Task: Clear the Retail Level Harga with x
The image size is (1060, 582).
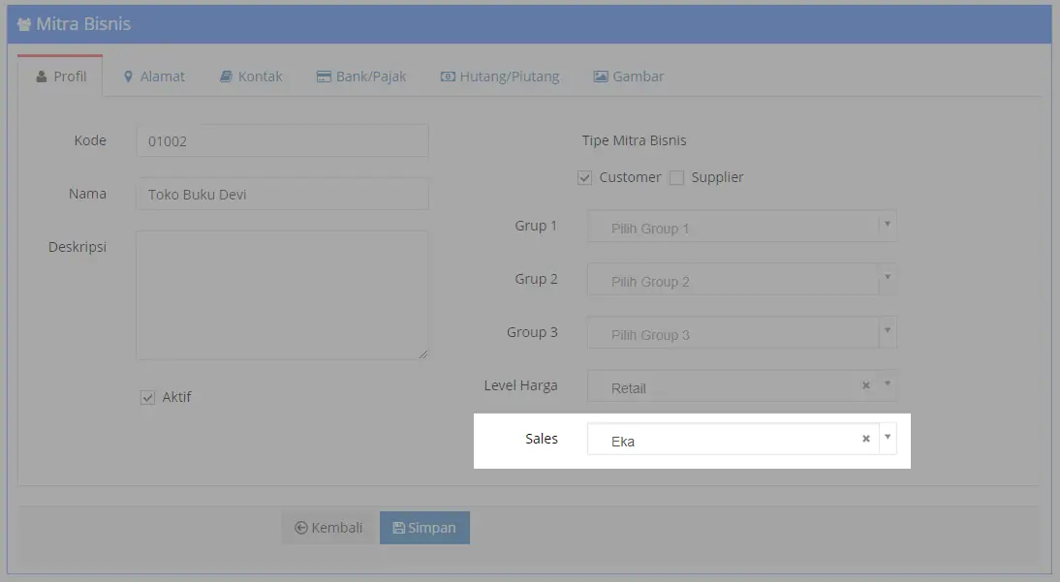Action: pyautogui.click(x=866, y=385)
